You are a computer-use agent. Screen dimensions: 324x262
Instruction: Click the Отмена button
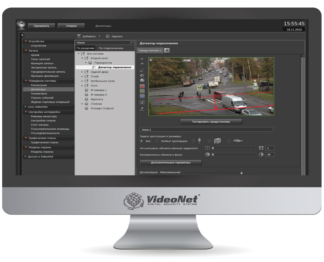pyautogui.click(x=71, y=26)
